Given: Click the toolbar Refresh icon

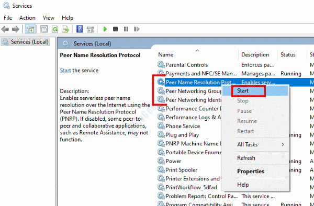Looking at the screenshot, I should (x=55, y=29).
